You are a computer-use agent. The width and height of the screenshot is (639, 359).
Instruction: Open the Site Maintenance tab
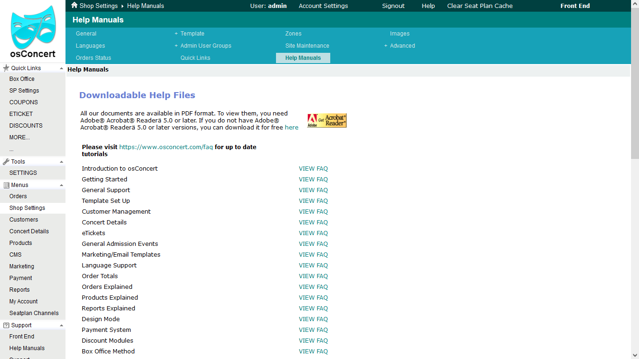click(307, 46)
